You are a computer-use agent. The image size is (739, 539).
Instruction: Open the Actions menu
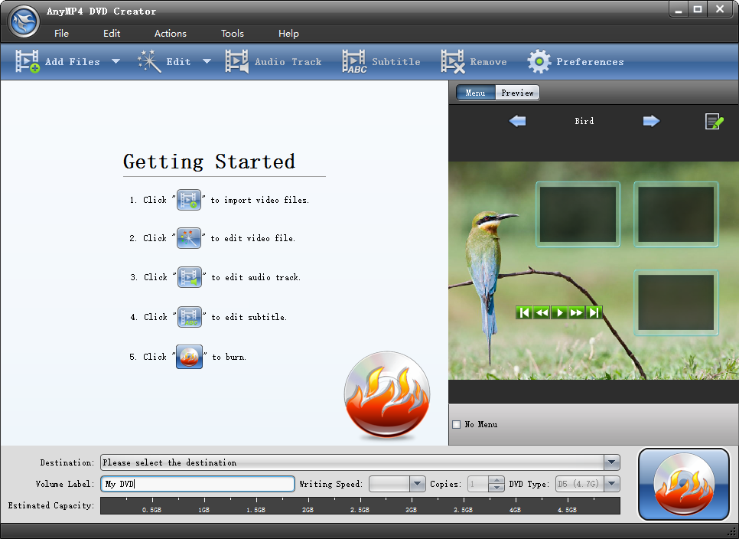tap(170, 34)
